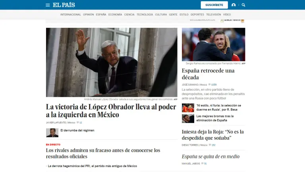Open the hamburger menu icon

(x=48, y=5)
